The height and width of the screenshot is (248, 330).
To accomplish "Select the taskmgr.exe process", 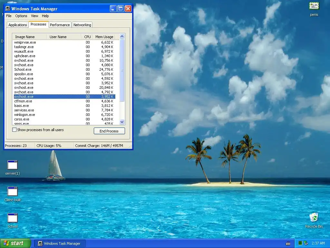I will click(64, 47).
